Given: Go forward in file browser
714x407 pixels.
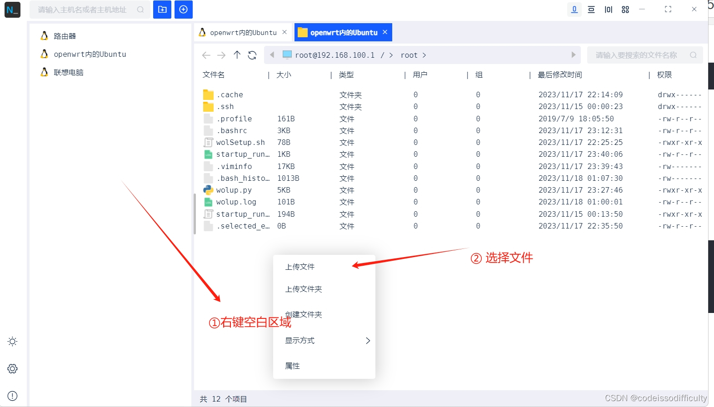Looking at the screenshot, I should click(x=221, y=55).
